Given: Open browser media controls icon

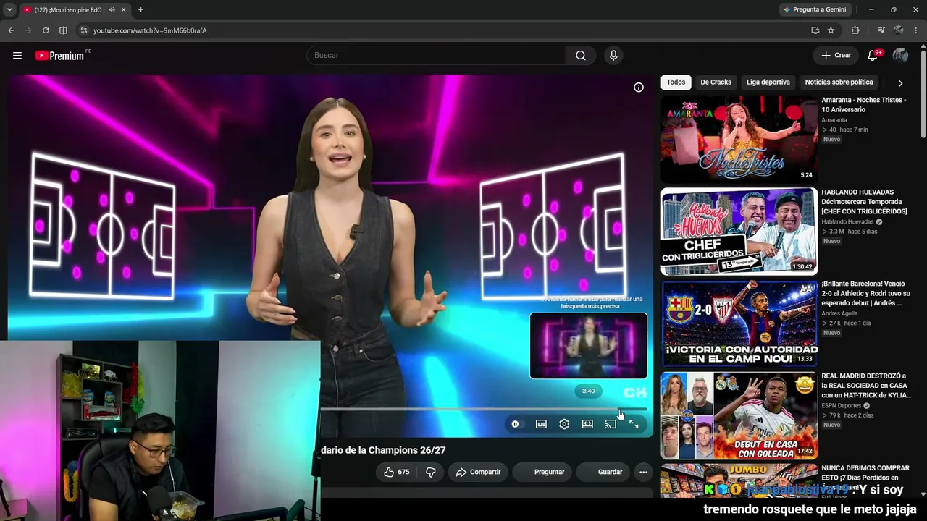Looking at the screenshot, I should tap(881, 30).
